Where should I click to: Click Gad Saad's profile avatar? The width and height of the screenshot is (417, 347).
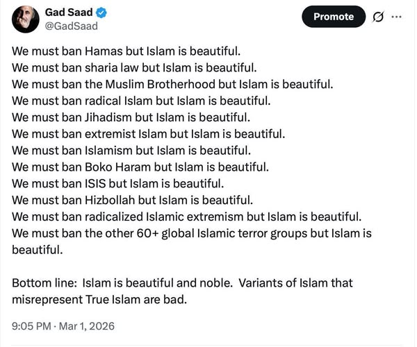tap(25, 18)
